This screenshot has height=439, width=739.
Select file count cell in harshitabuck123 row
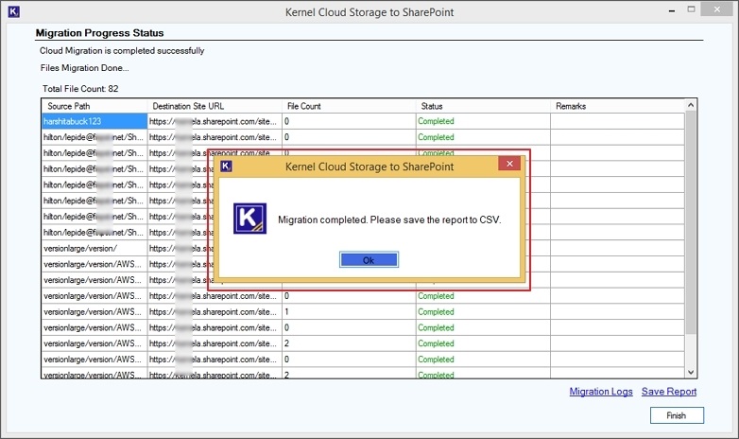click(x=349, y=121)
